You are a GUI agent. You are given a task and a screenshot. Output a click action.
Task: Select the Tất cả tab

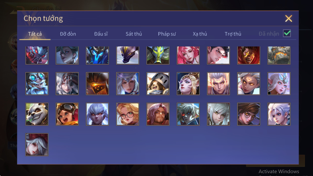coord(35,34)
